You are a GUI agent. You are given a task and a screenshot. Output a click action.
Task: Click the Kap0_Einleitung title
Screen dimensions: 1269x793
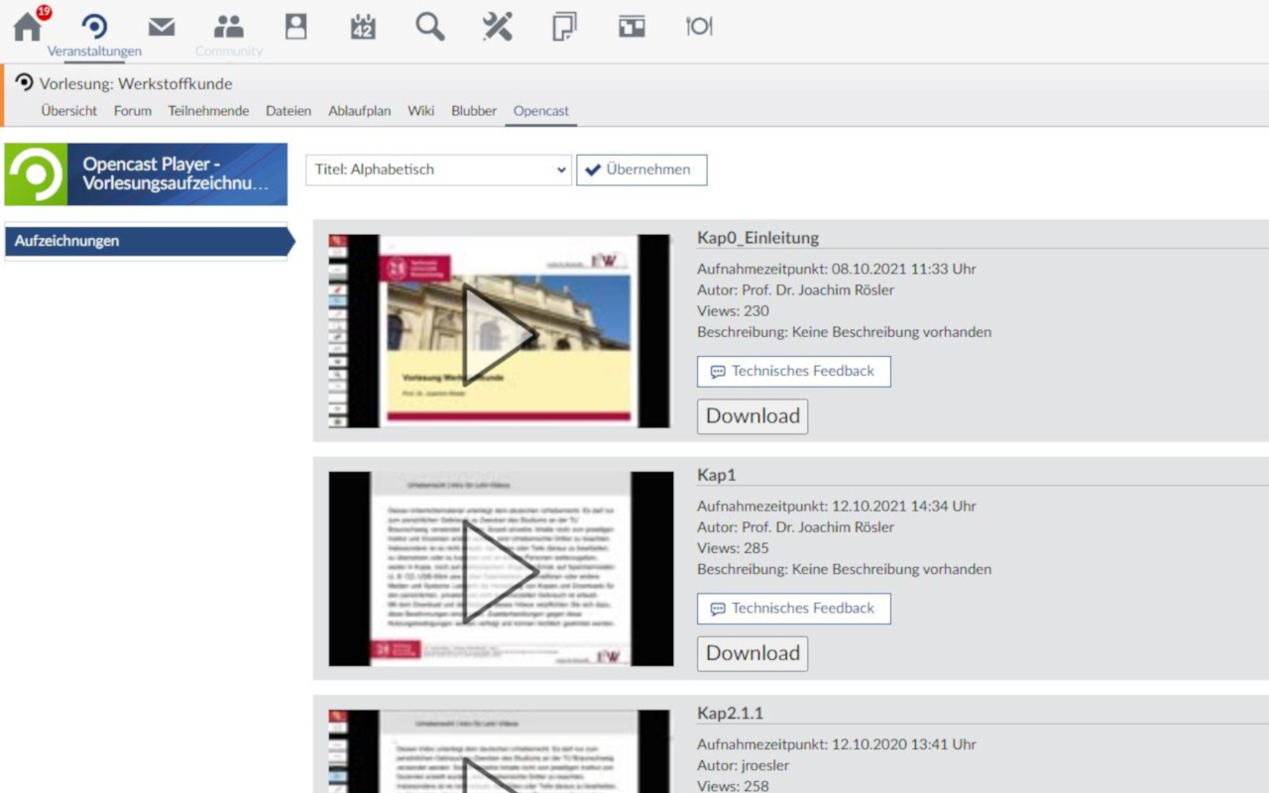tap(758, 238)
